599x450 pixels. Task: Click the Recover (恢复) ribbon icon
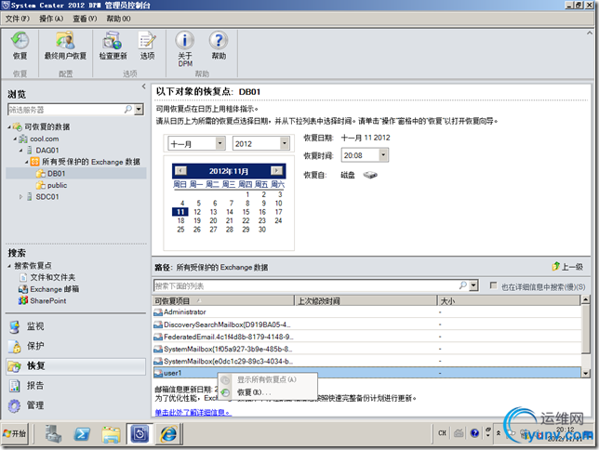click(20, 41)
